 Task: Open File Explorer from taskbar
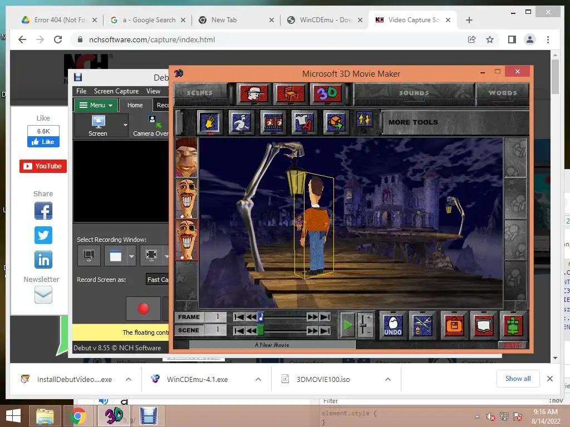click(45, 416)
